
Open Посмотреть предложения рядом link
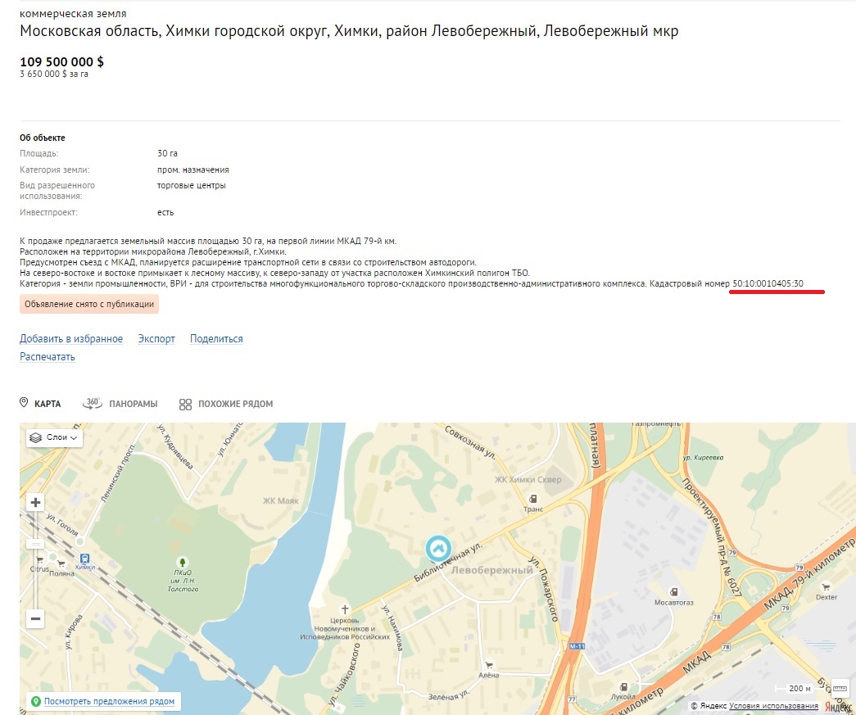(x=109, y=702)
